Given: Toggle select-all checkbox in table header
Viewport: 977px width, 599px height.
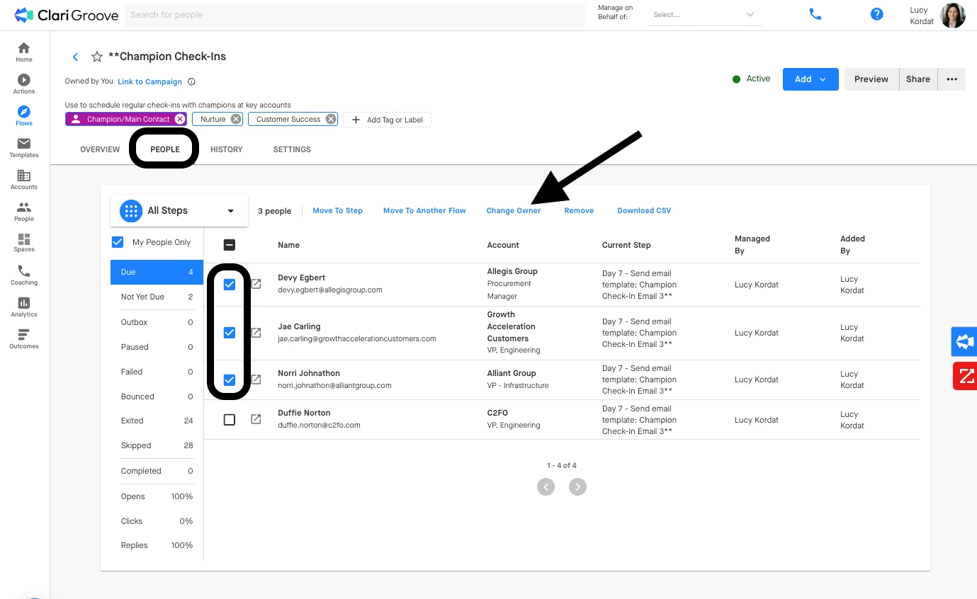Looking at the screenshot, I should click(230, 245).
